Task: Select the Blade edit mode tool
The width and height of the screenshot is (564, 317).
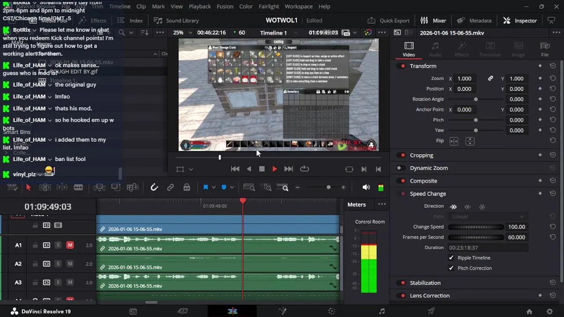Action: pos(78,188)
